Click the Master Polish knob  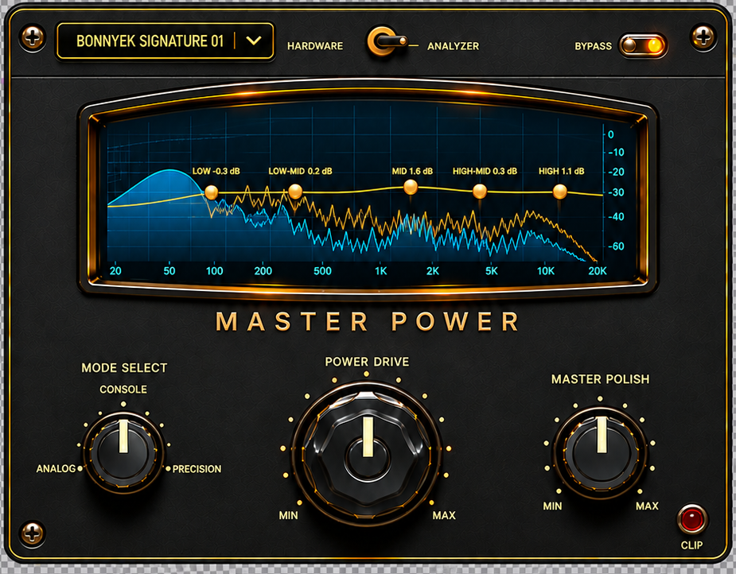(601, 453)
